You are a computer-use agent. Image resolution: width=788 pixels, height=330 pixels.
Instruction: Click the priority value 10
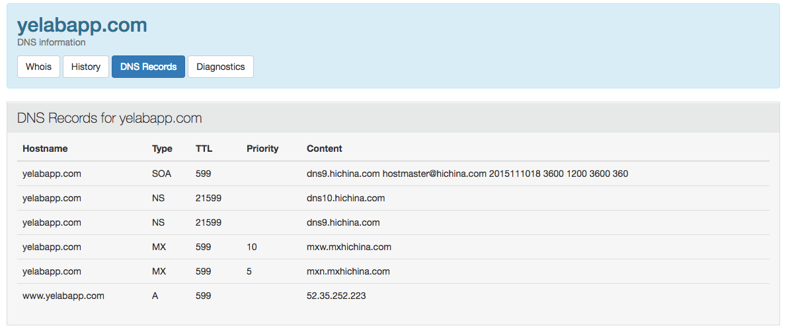pos(251,247)
